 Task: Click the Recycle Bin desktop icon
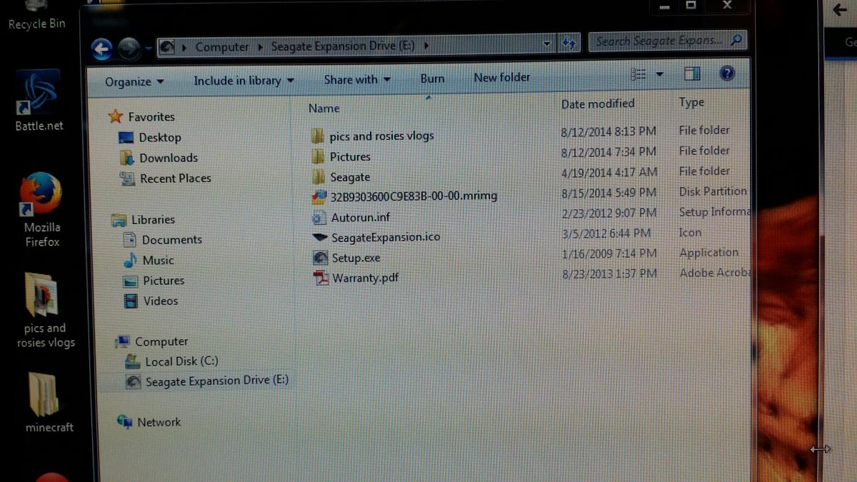tap(36, 16)
